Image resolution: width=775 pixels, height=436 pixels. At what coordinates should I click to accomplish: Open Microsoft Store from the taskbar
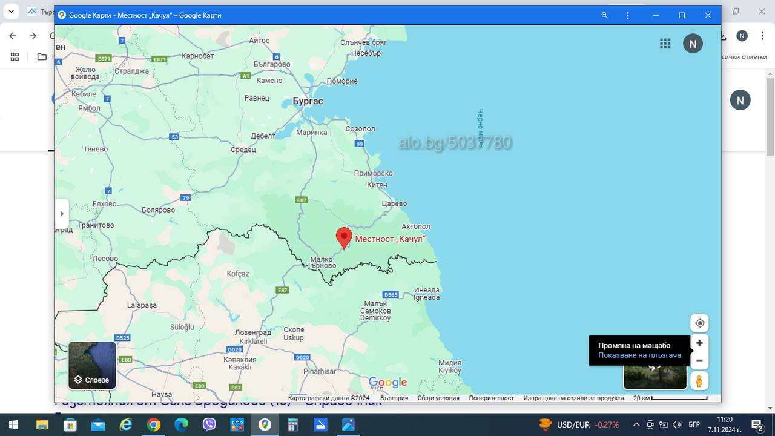[70, 424]
